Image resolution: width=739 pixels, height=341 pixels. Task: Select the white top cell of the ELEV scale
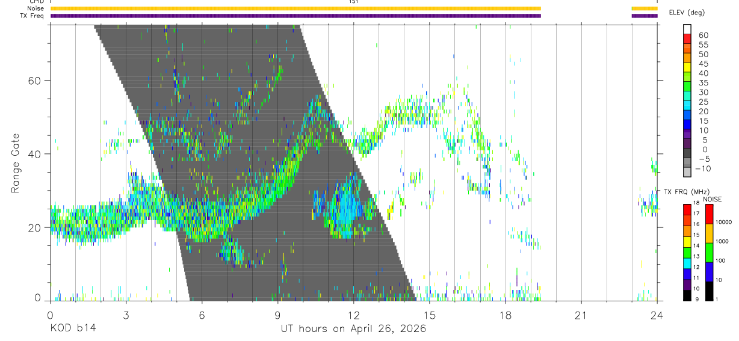687,29
